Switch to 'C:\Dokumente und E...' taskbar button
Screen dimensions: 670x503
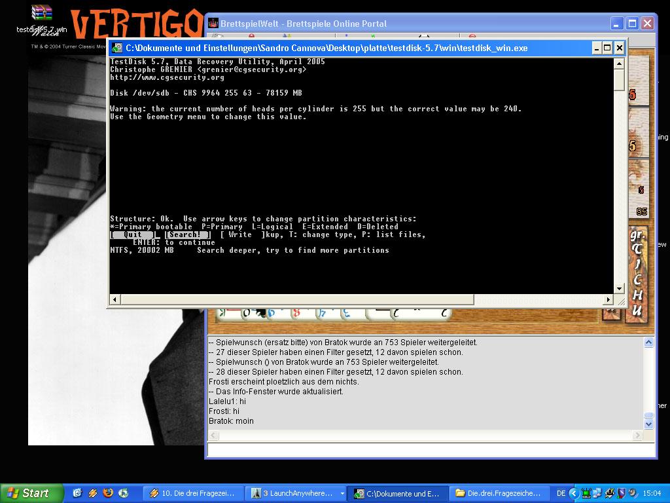pos(398,493)
